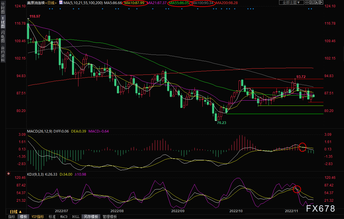Click the J:10.98 value
Image resolution: width=344 pixels, height=219 pixels.
[x=80, y=174]
